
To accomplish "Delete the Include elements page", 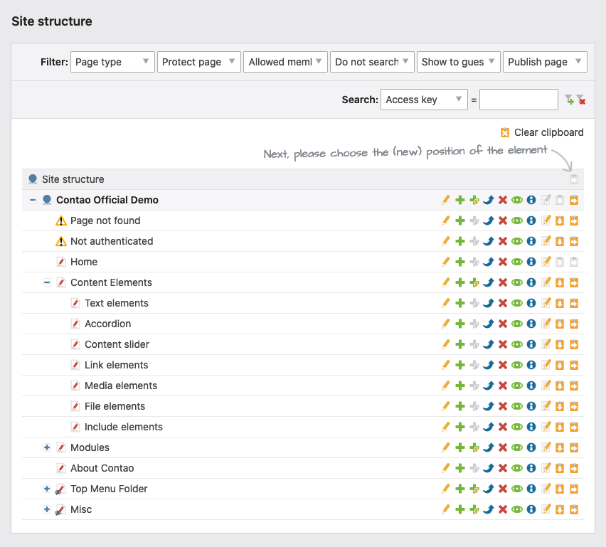I will pos(503,427).
